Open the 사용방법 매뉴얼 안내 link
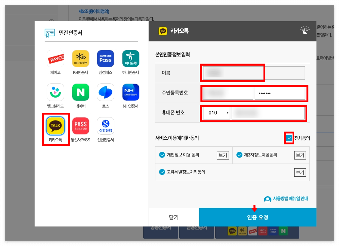The height and width of the screenshot is (246, 339). coord(290,199)
